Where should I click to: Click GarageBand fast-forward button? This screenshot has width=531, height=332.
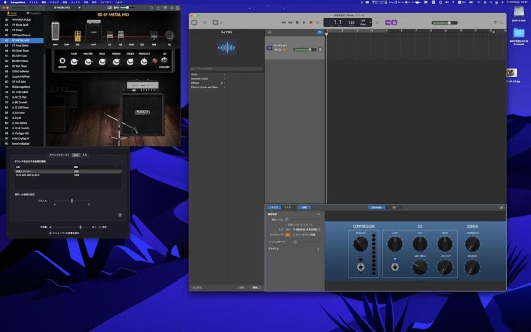[290, 23]
